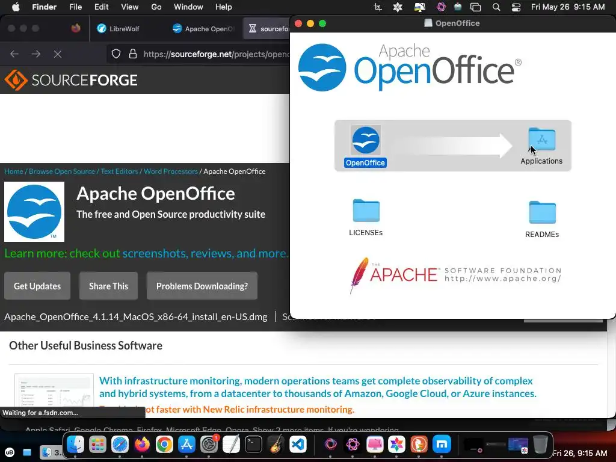
Task: Click the Home breadcrumb link
Action: click(x=13, y=171)
